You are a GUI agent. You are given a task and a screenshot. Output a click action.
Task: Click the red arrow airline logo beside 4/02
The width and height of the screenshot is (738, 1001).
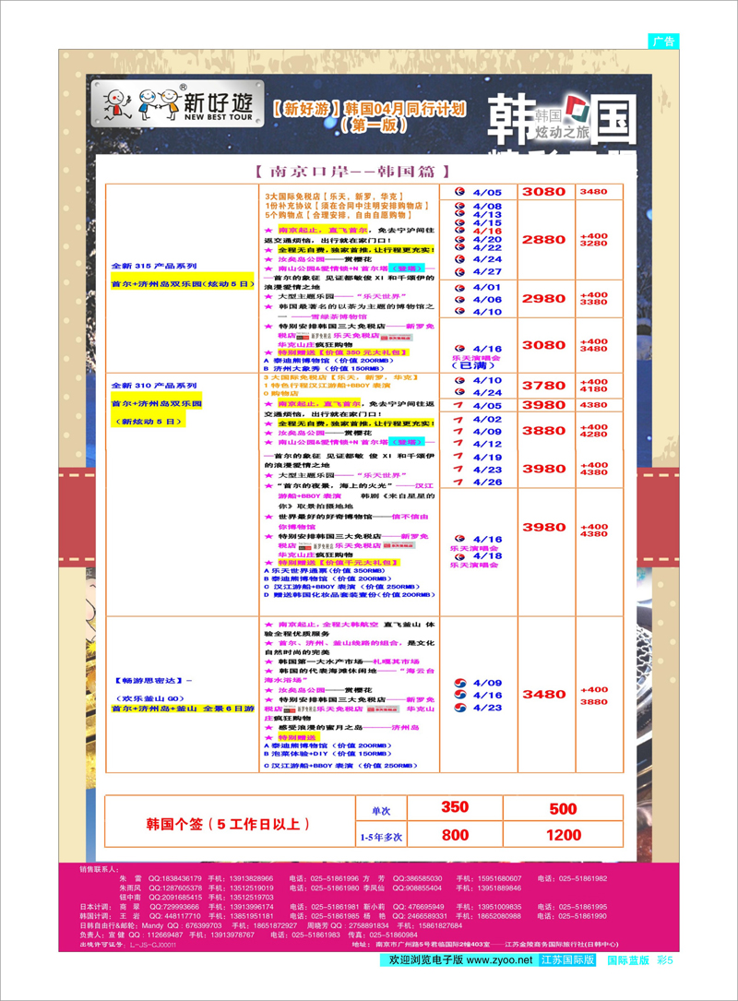point(458,420)
